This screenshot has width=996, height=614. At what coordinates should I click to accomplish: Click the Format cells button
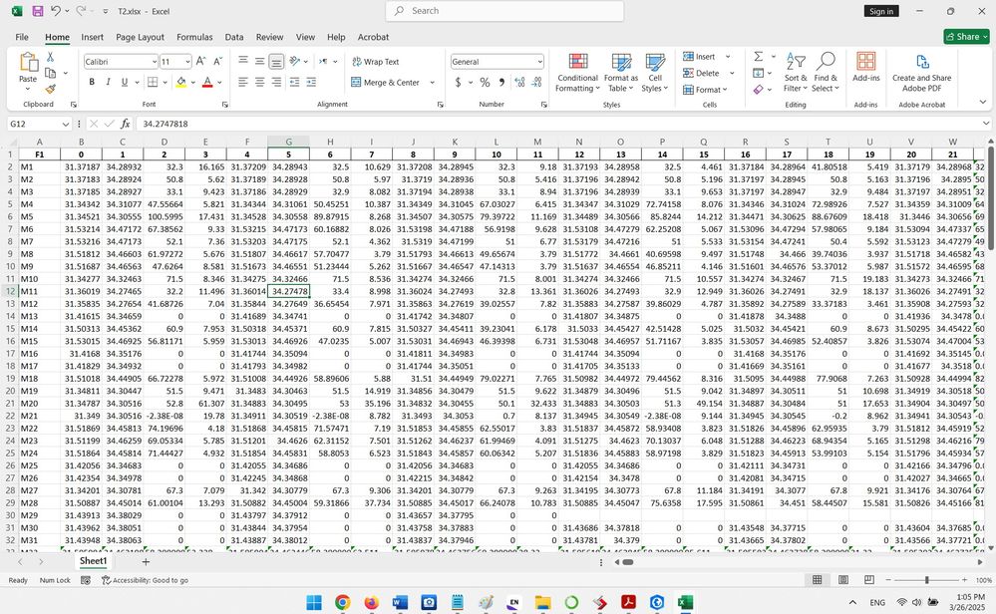tap(705, 90)
